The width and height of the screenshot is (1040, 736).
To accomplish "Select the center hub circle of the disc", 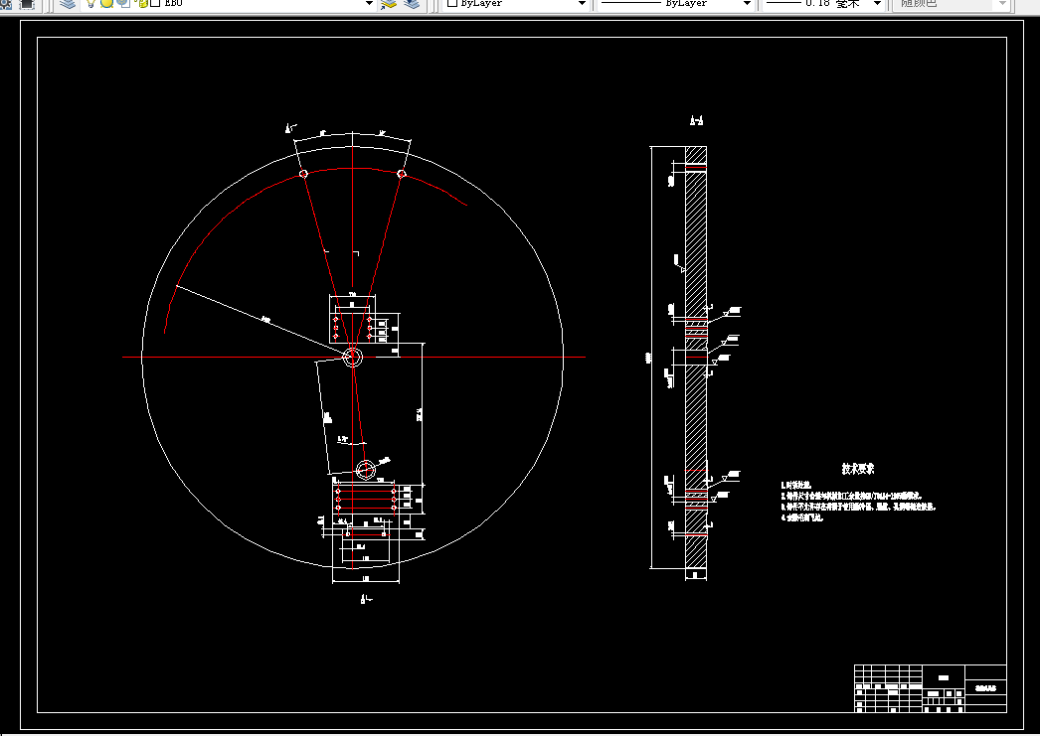I will [x=352, y=357].
